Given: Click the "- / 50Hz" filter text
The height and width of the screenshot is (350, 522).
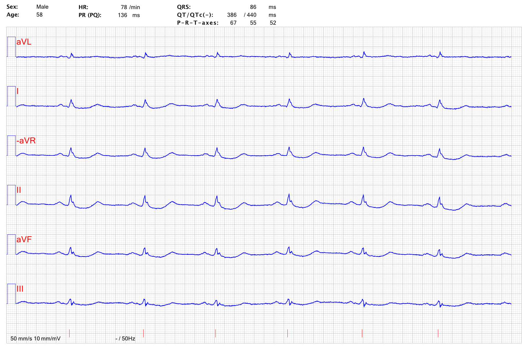Looking at the screenshot, I should click(125, 338).
